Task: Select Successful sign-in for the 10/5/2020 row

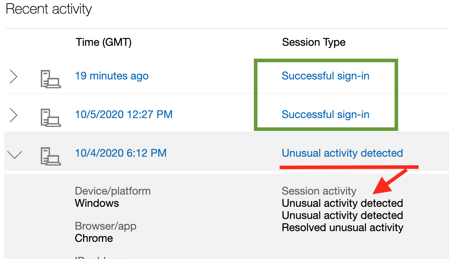Action: pos(325,114)
